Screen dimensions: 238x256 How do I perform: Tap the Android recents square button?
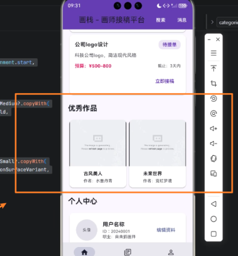(213, 234)
